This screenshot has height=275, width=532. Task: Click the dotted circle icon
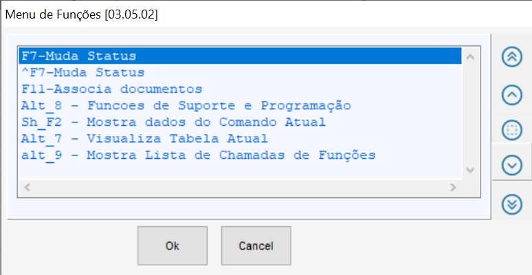pos(512,130)
